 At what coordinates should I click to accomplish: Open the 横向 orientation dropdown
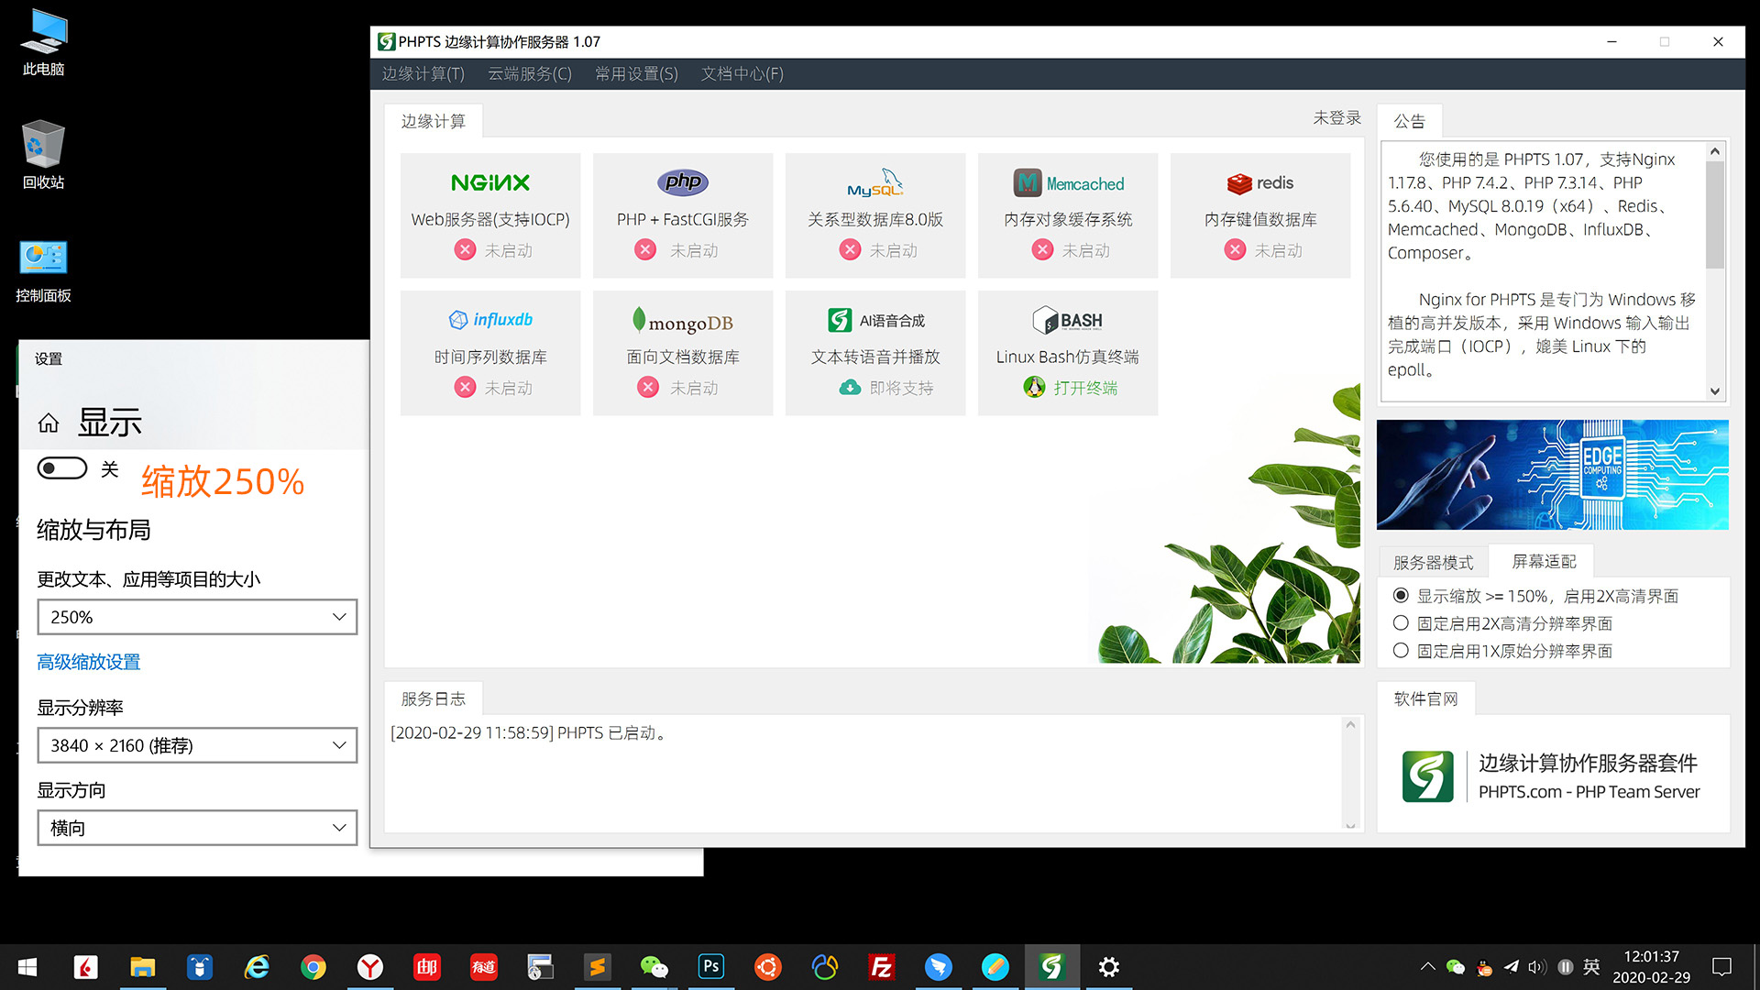[x=197, y=828]
